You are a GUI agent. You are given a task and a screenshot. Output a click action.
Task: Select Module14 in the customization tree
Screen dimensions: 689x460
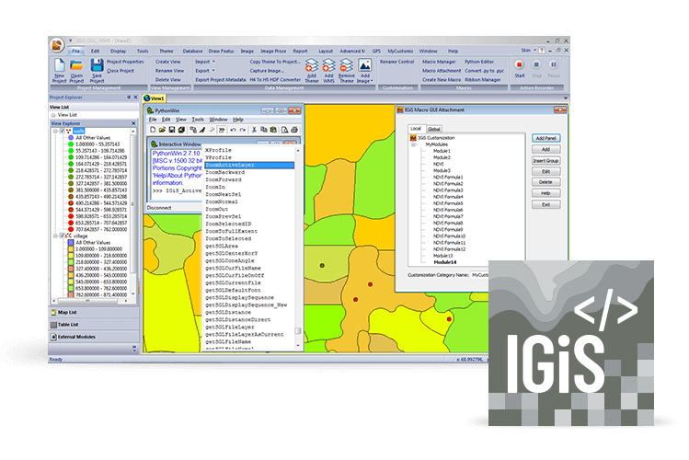(x=444, y=262)
